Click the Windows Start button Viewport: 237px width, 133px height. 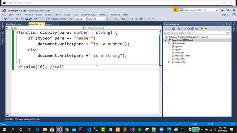[x=4, y=130]
